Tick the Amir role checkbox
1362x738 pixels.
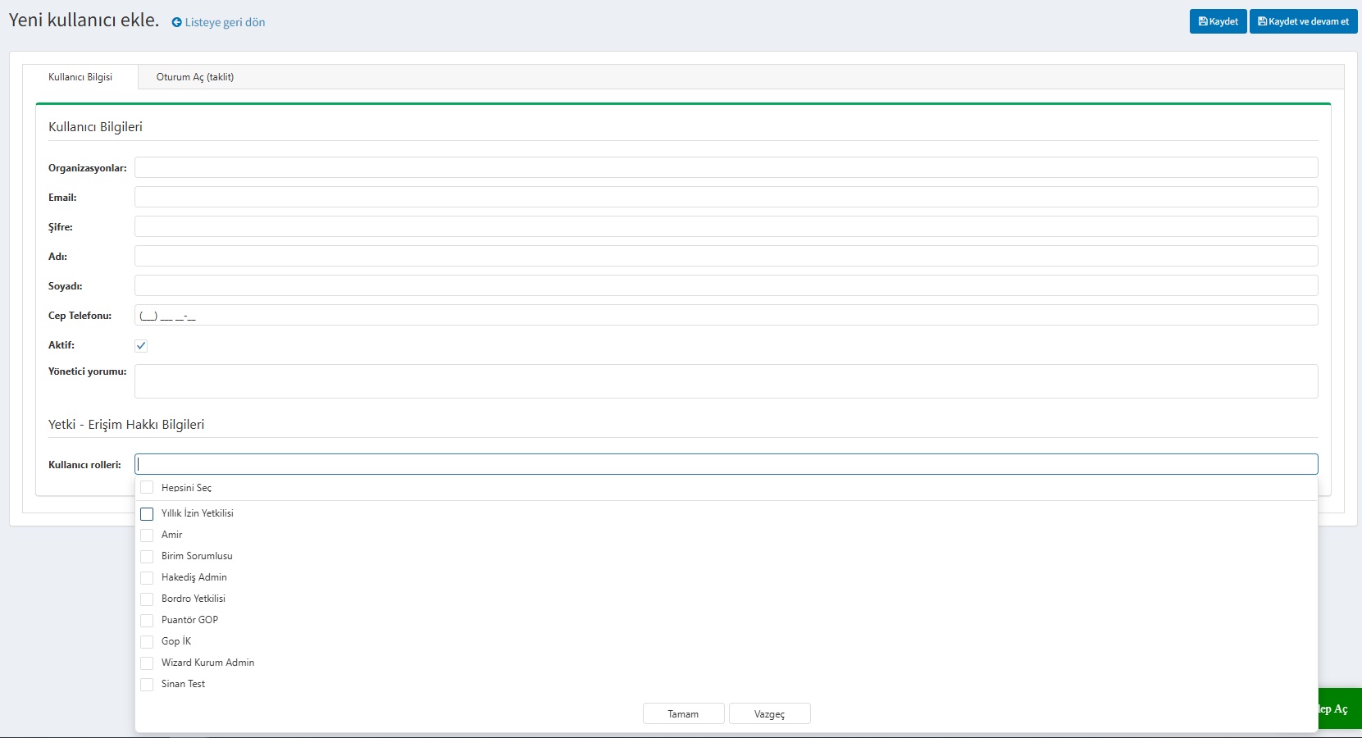point(147,535)
